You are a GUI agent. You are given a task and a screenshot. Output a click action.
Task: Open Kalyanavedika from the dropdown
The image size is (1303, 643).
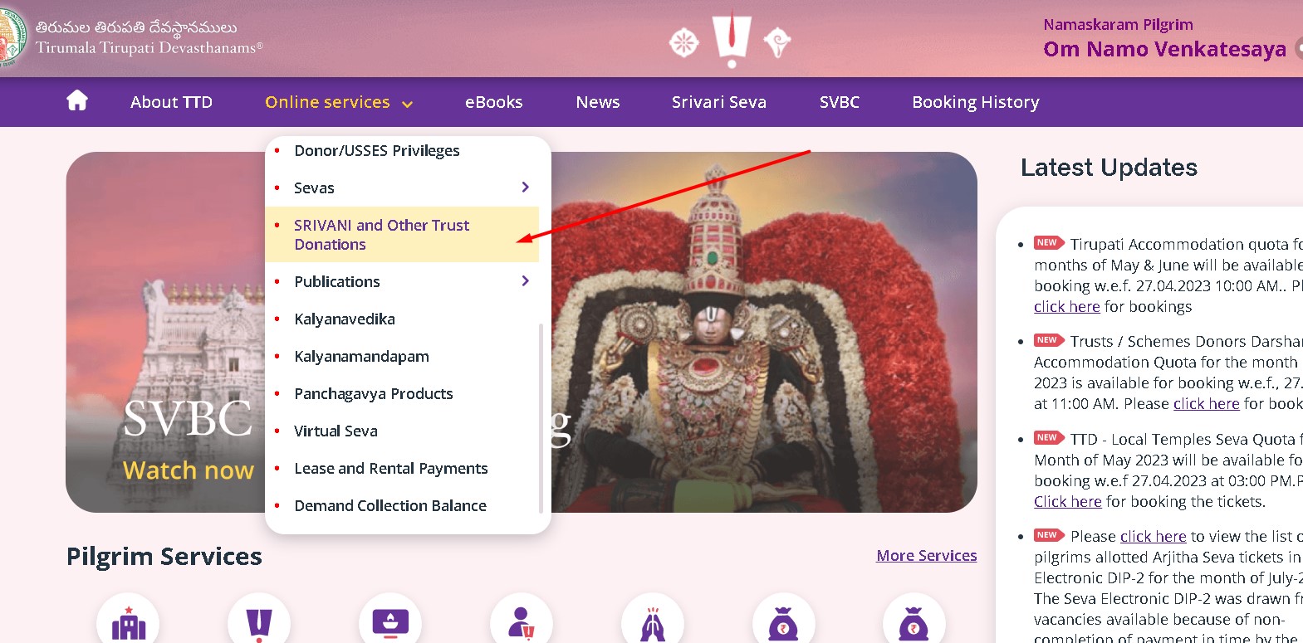pos(402,319)
